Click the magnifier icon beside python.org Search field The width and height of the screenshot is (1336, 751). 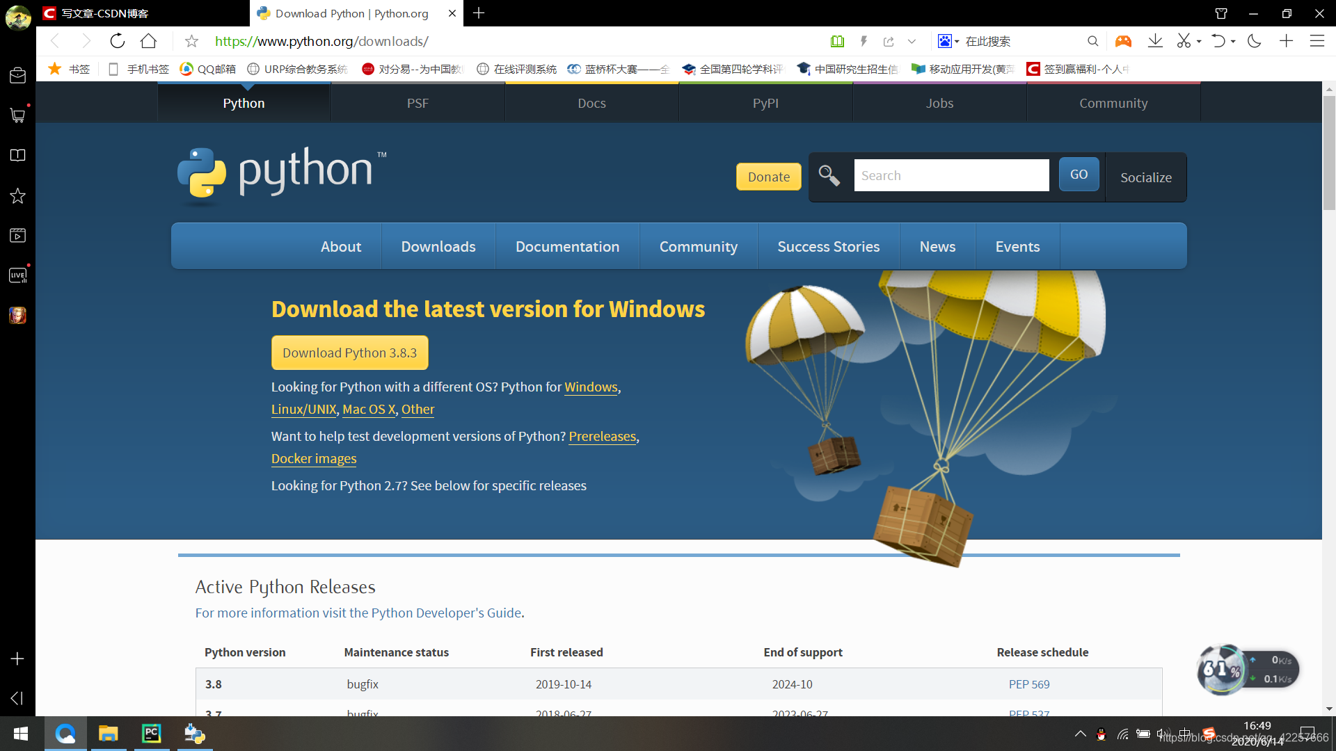coord(829,175)
